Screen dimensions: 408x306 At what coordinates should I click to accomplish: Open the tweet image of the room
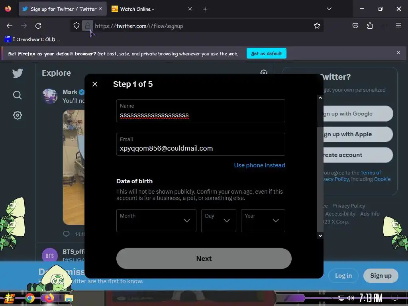[74, 167]
